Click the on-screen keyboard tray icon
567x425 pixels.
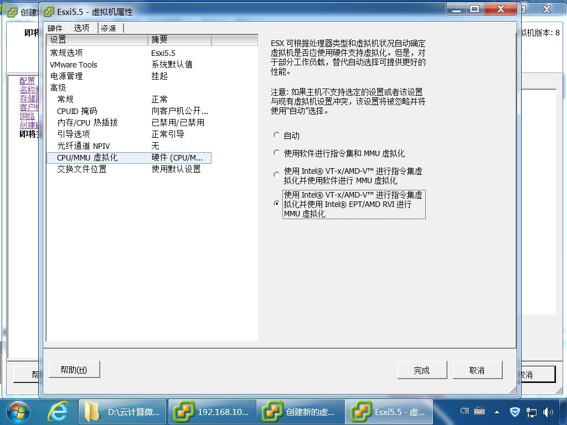[479, 411]
